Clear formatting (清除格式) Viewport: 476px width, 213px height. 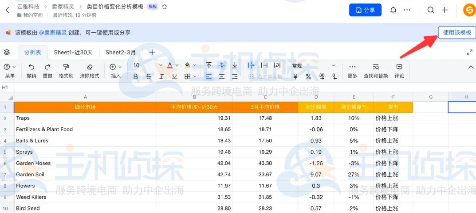tap(90, 71)
